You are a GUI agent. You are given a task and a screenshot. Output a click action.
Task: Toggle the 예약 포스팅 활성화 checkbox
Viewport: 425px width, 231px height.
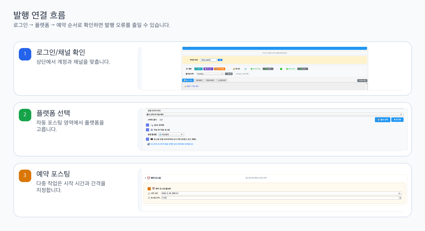[149, 189]
